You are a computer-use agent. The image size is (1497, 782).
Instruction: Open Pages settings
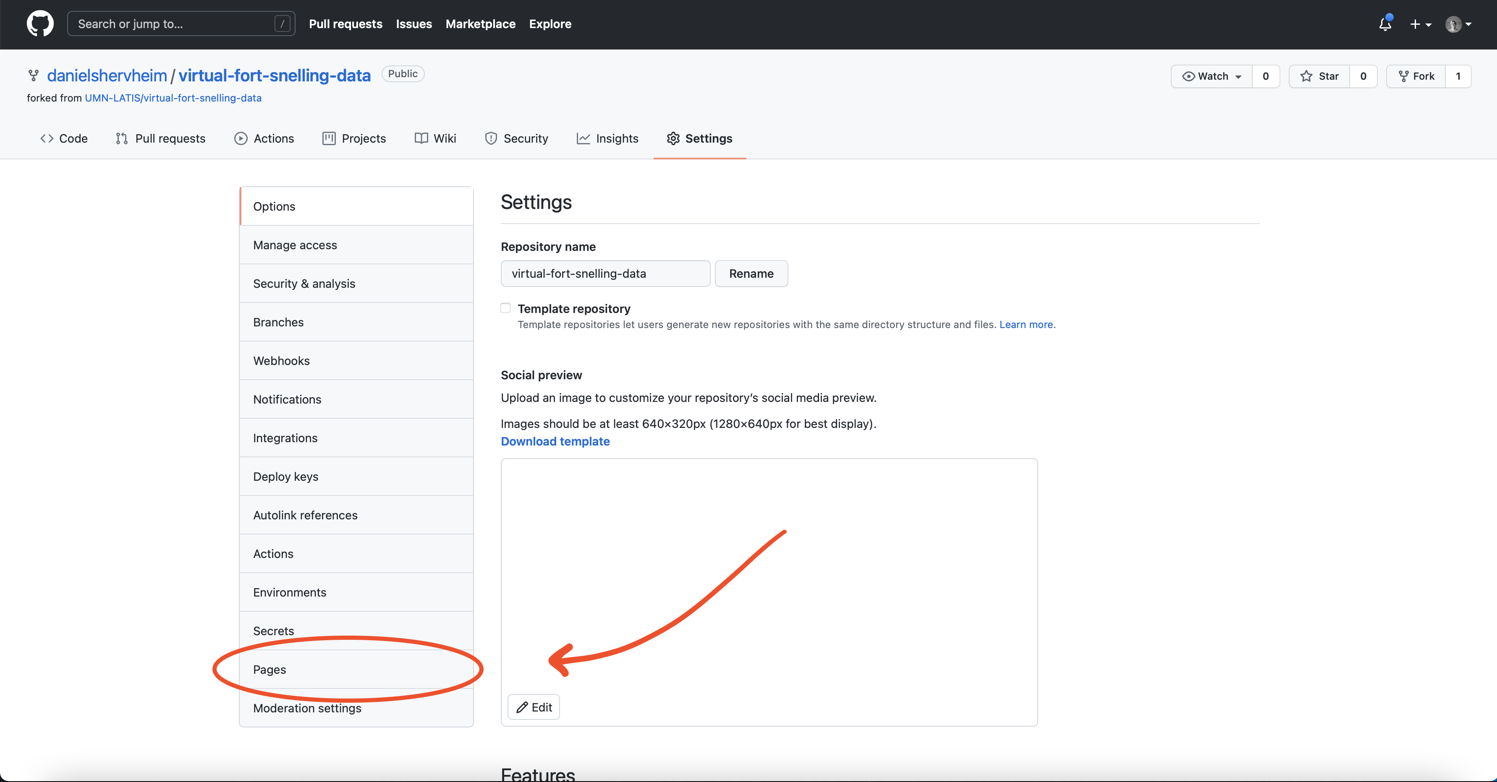pyautogui.click(x=356, y=670)
